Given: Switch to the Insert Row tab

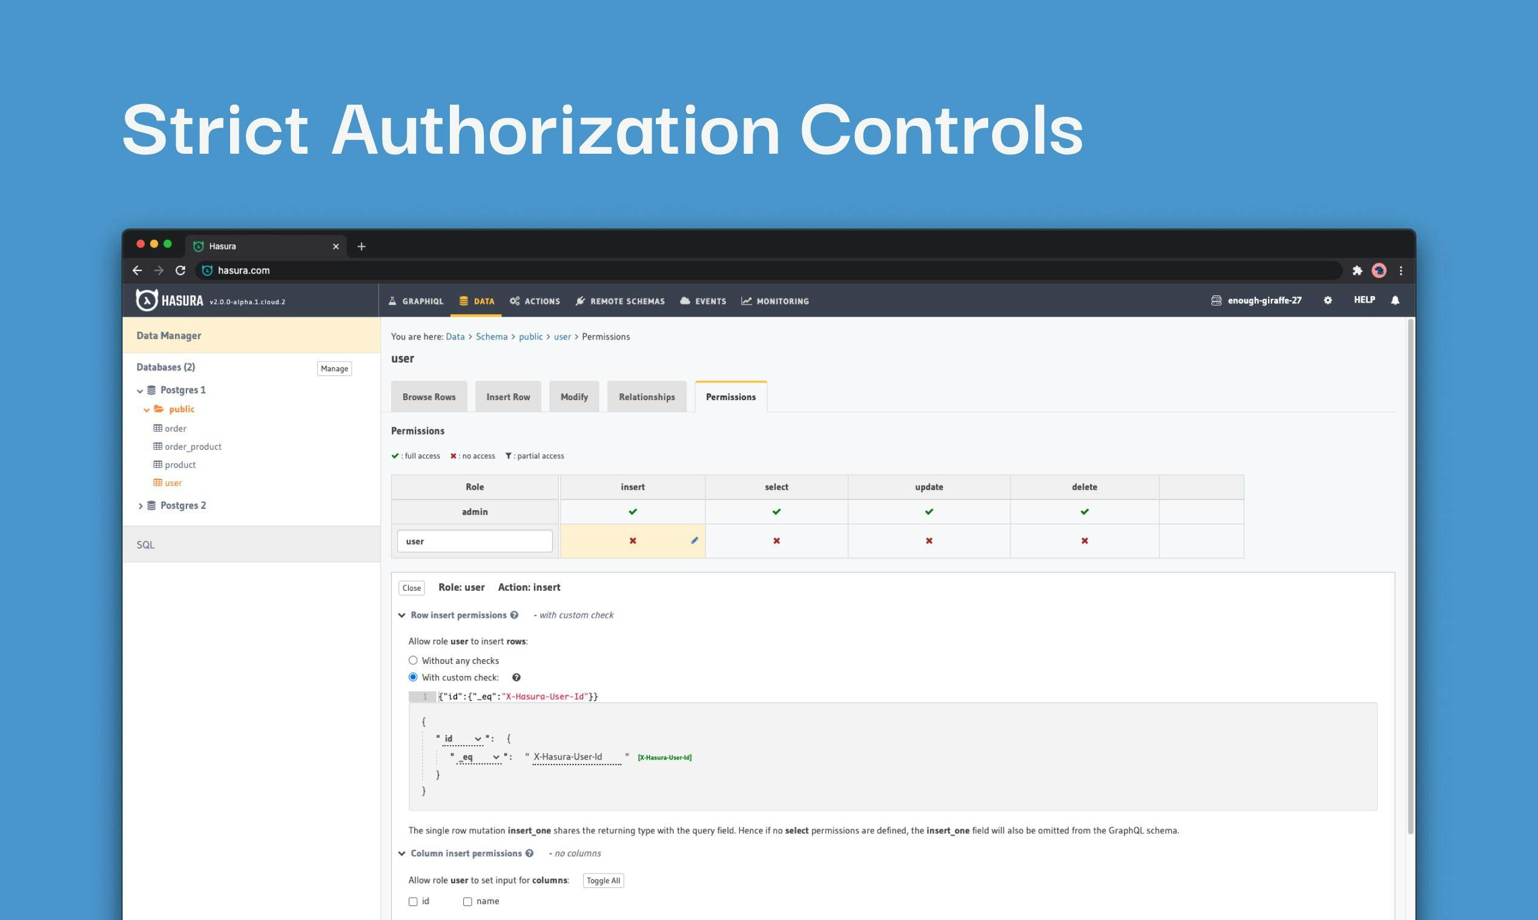Looking at the screenshot, I should 508,397.
